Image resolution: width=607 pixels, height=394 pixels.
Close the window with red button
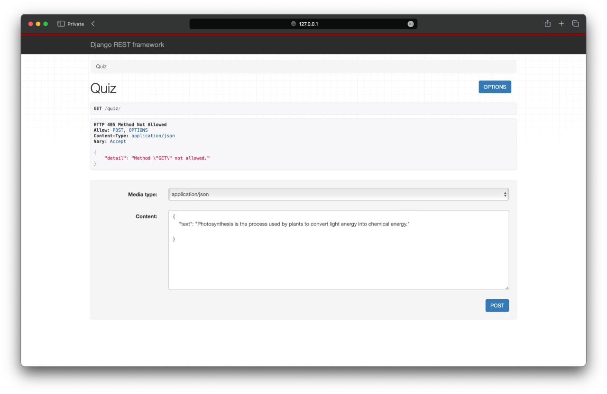coord(31,24)
